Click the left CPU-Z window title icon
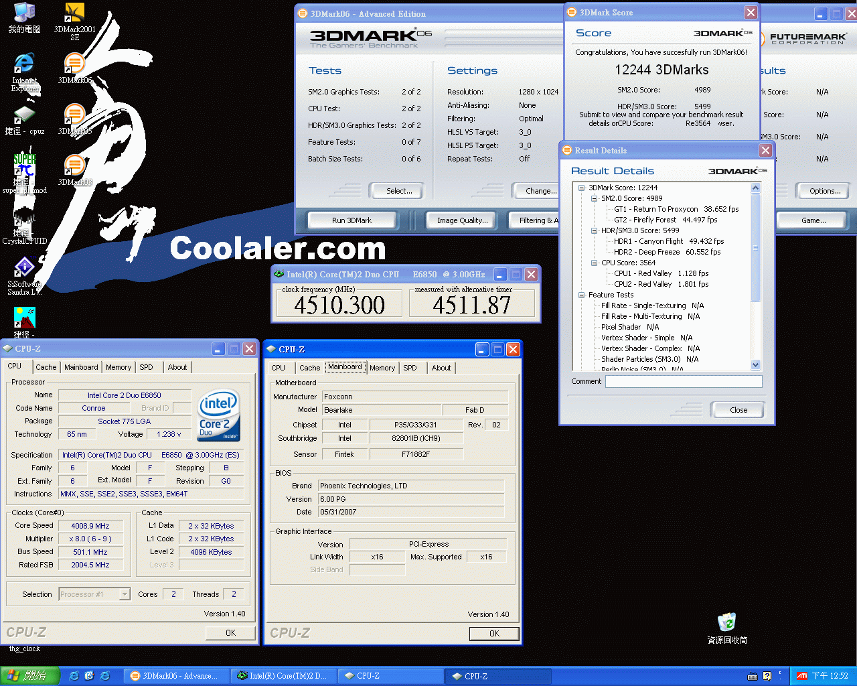 tap(7, 348)
